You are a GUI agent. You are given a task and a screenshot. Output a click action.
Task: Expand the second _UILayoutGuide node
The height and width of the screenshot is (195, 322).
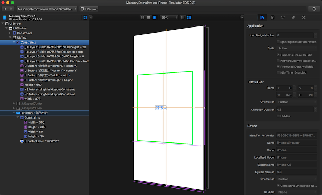[14, 108]
